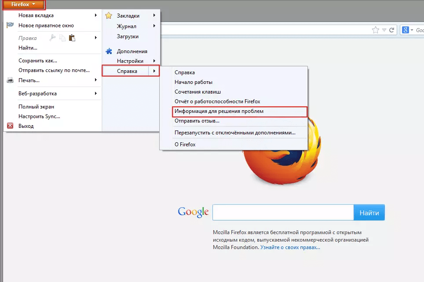Click the yellow star icon for Закладки
This screenshot has height=282, width=424.
[x=109, y=16]
